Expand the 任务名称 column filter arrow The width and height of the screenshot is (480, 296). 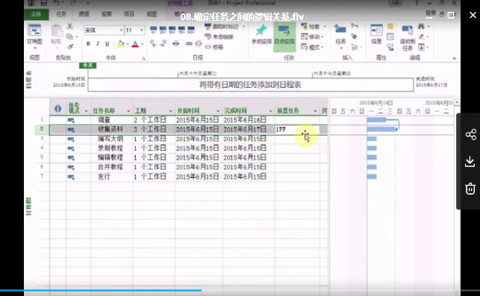pyautogui.click(x=128, y=110)
